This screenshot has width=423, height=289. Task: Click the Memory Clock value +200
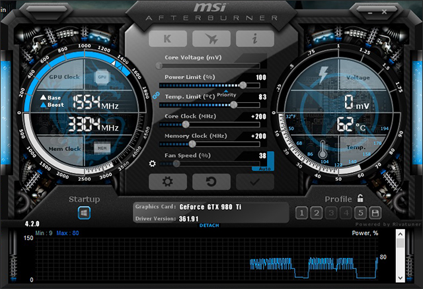tap(258, 137)
